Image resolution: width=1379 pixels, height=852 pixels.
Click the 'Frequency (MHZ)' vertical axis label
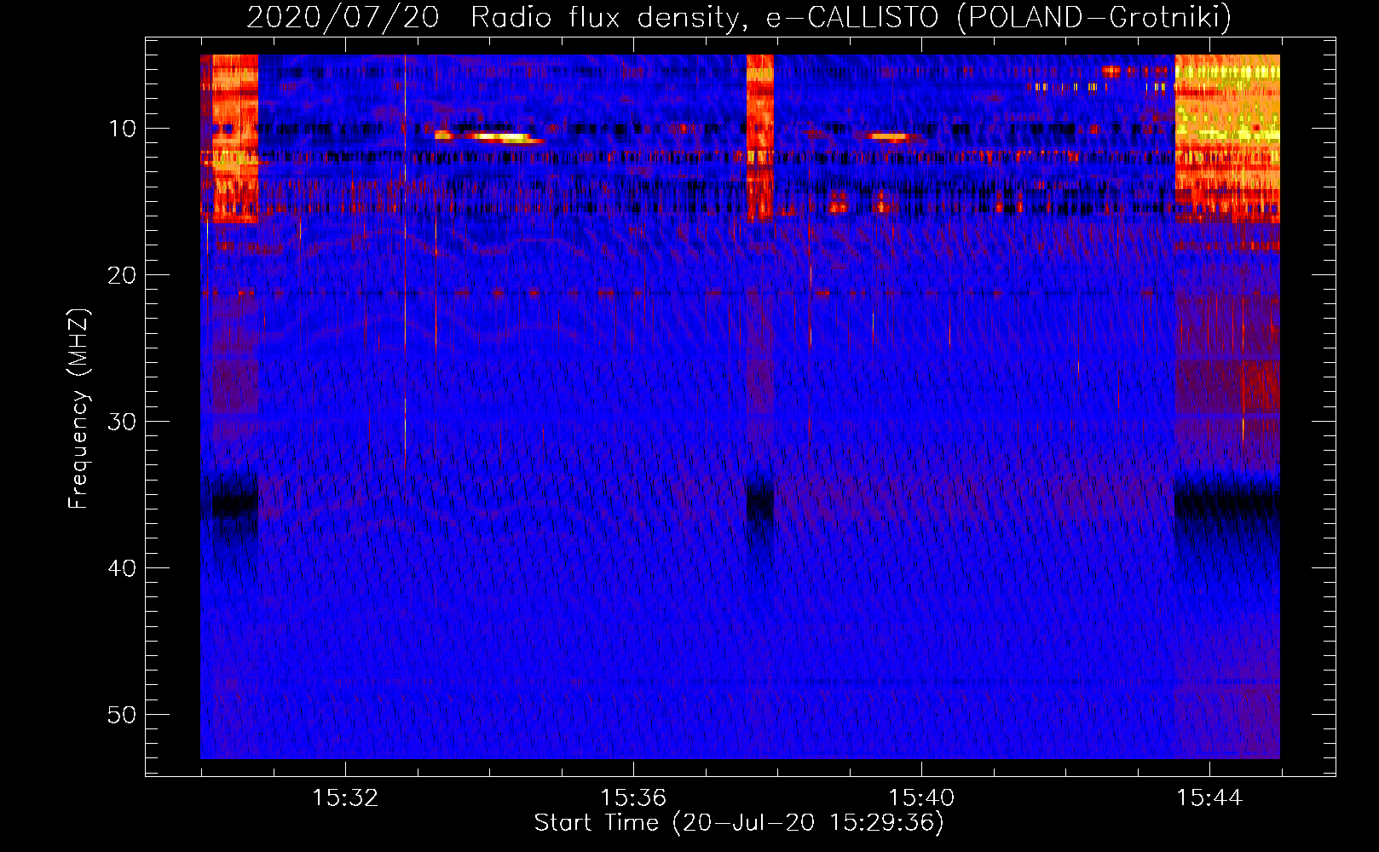coord(78,409)
